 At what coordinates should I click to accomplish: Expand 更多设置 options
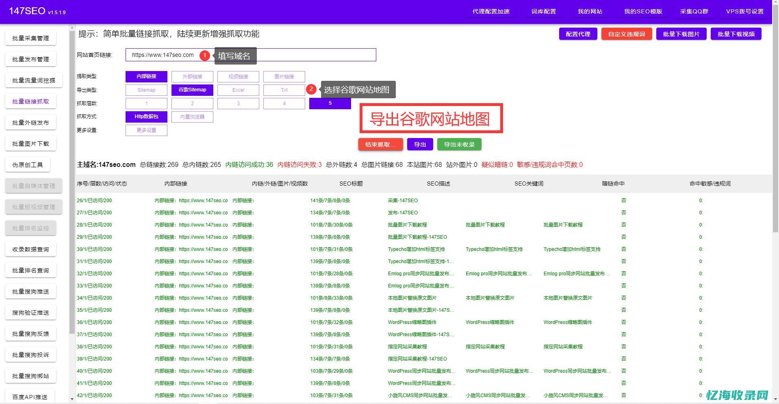pos(146,130)
